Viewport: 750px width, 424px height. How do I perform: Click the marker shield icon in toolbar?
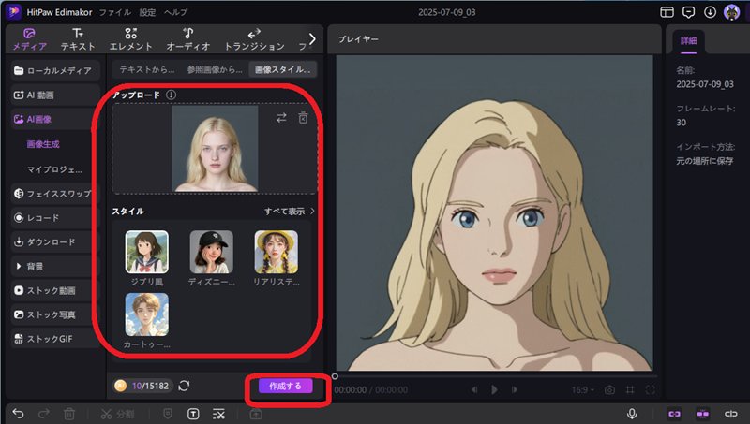(168, 414)
